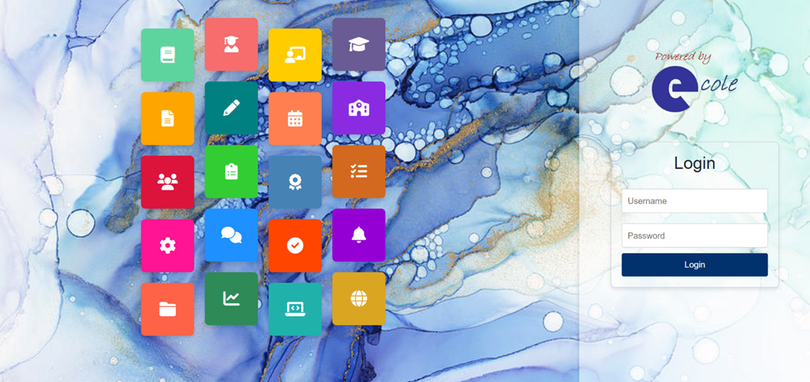Open the purple notification bell tile

358,235
